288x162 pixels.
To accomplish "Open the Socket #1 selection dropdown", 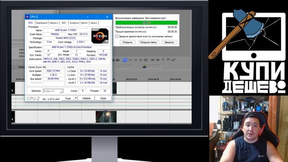I will (x=53, y=91).
